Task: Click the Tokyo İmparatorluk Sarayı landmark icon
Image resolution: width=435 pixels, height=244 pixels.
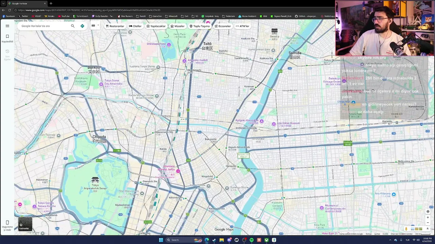Action: pyautogui.click(x=95, y=180)
